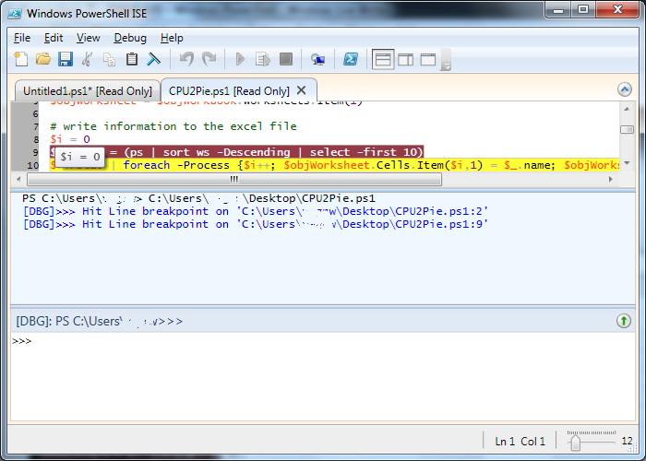Click the horizontal scrollbar right arrow
Image resolution: width=646 pixels, height=461 pixels.
click(611, 179)
